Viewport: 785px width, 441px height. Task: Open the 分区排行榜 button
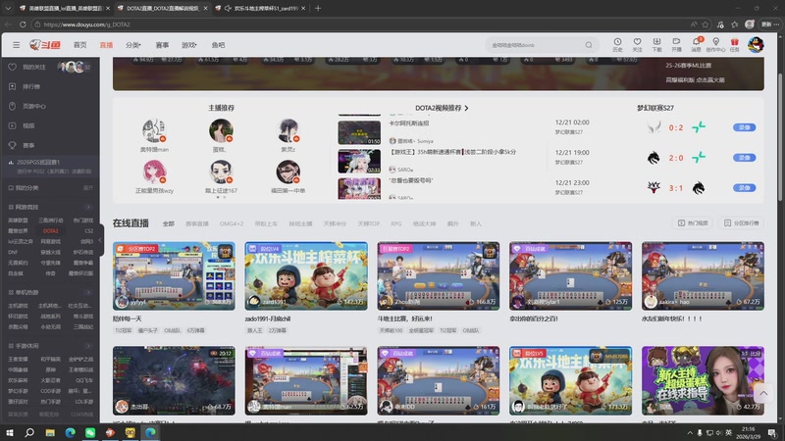click(x=742, y=223)
